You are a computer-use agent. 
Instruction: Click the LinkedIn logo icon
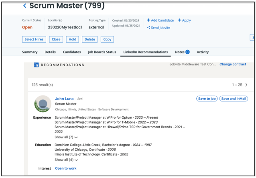(36, 65)
